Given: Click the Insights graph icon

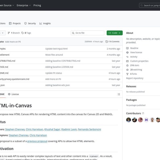Looking at the screenshot, I should (x=41, y=23).
